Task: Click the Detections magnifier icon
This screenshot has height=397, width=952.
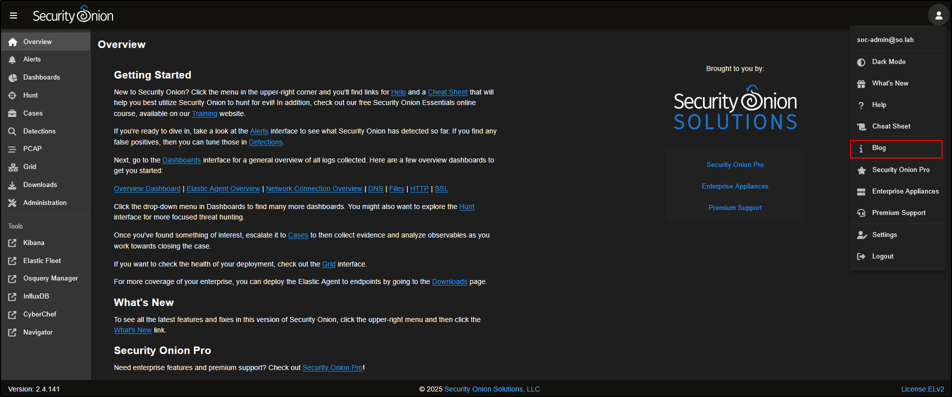Action: [x=12, y=131]
